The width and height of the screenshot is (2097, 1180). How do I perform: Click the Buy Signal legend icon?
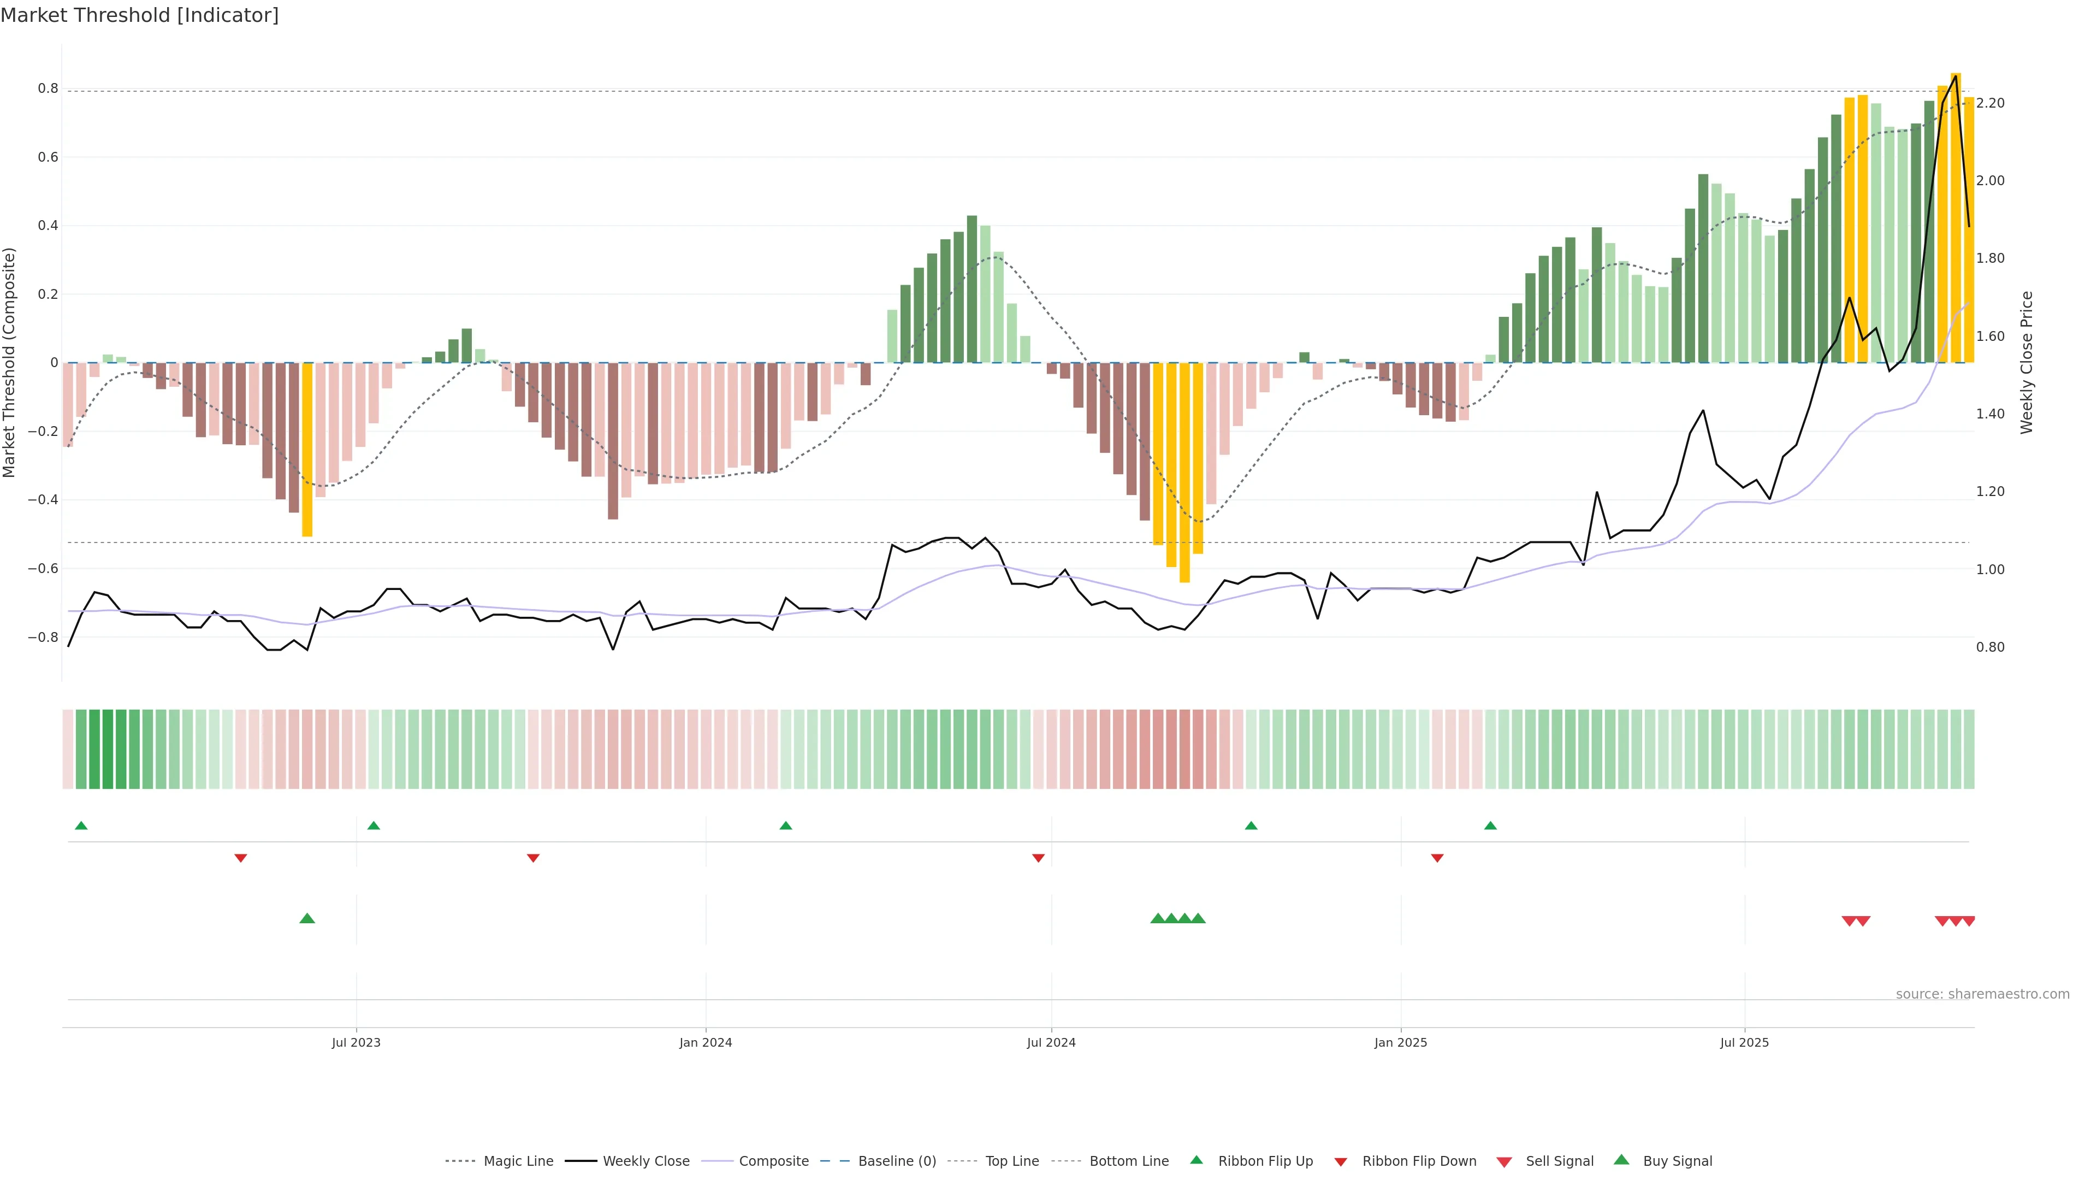pyautogui.click(x=1621, y=1160)
